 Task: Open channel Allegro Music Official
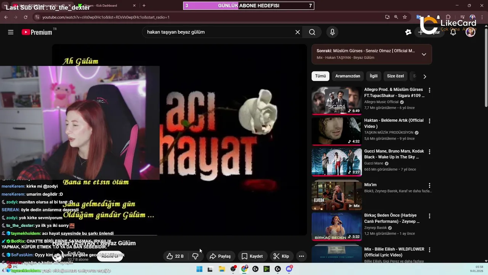(381, 102)
